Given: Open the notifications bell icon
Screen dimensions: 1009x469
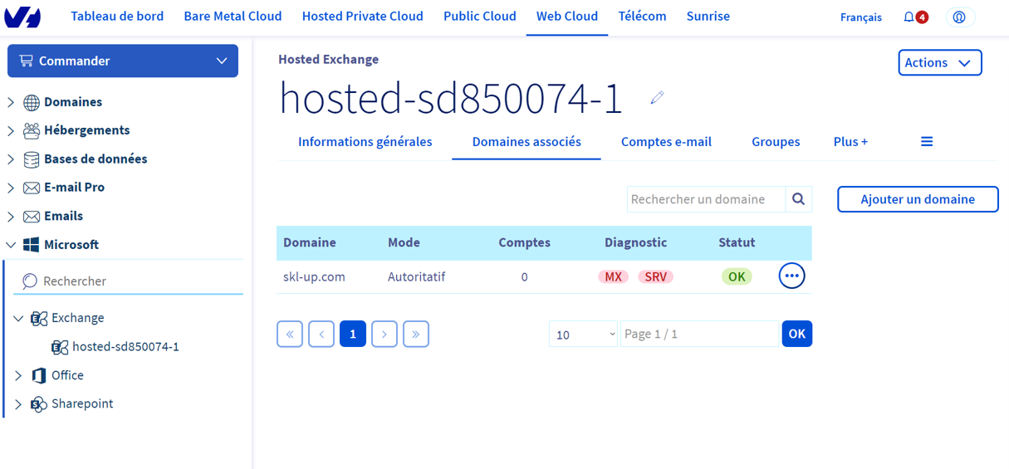Looking at the screenshot, I should [x=909, y=17].
